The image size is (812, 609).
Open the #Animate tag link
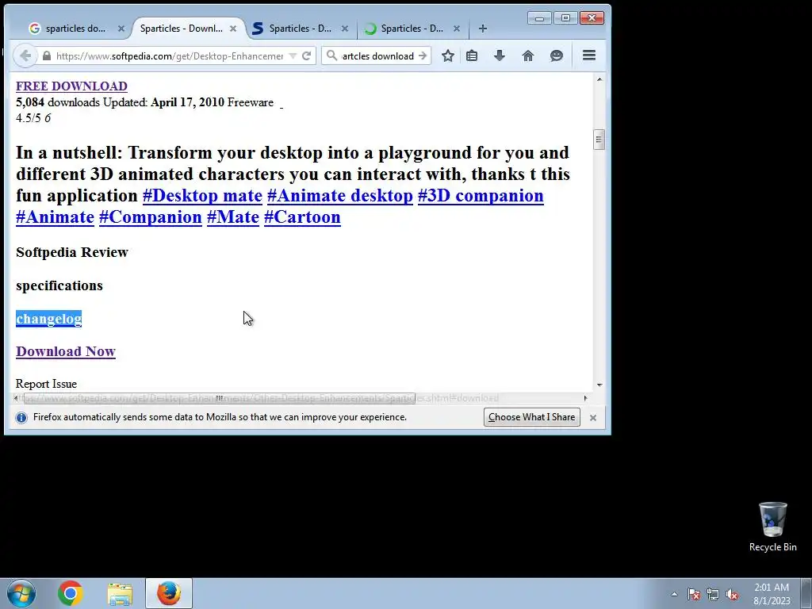click(x=55, y=217)
